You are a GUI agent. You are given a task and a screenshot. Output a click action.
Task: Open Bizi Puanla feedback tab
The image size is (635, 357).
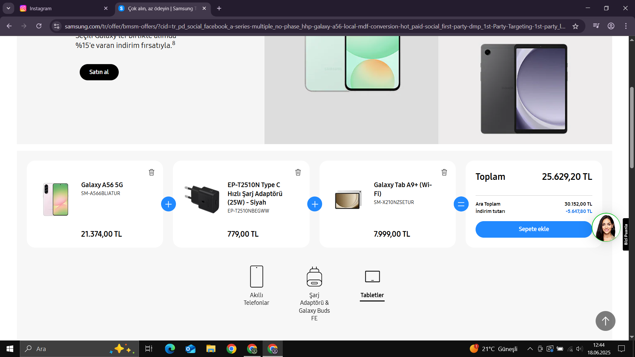(x=625, y=234)
